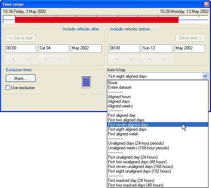Select First aligned week option

pos(158,134)
